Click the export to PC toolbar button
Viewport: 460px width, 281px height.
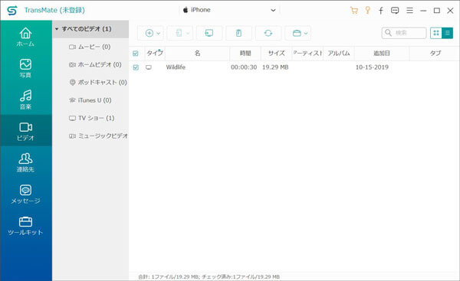209,33
